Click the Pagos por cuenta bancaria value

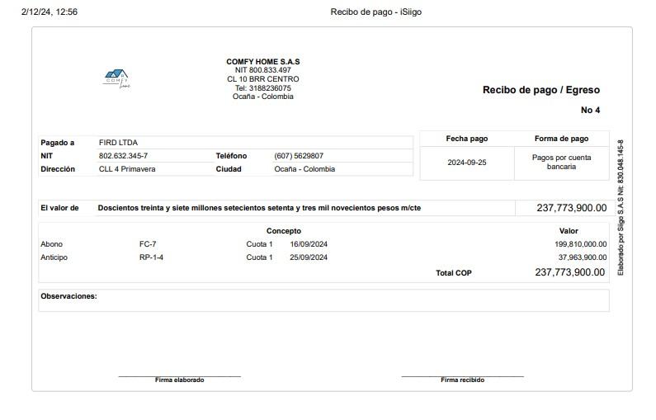coord(561,162)
